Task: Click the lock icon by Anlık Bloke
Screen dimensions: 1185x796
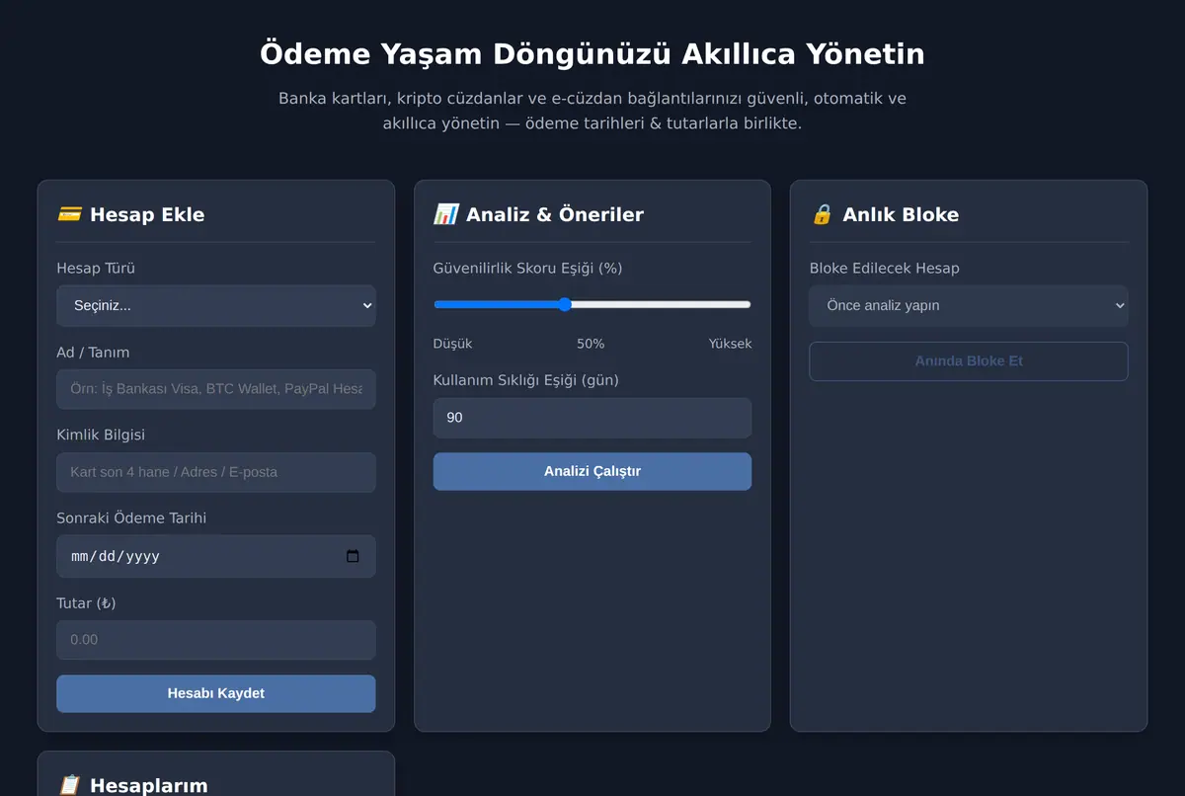Action: (822, 214)
